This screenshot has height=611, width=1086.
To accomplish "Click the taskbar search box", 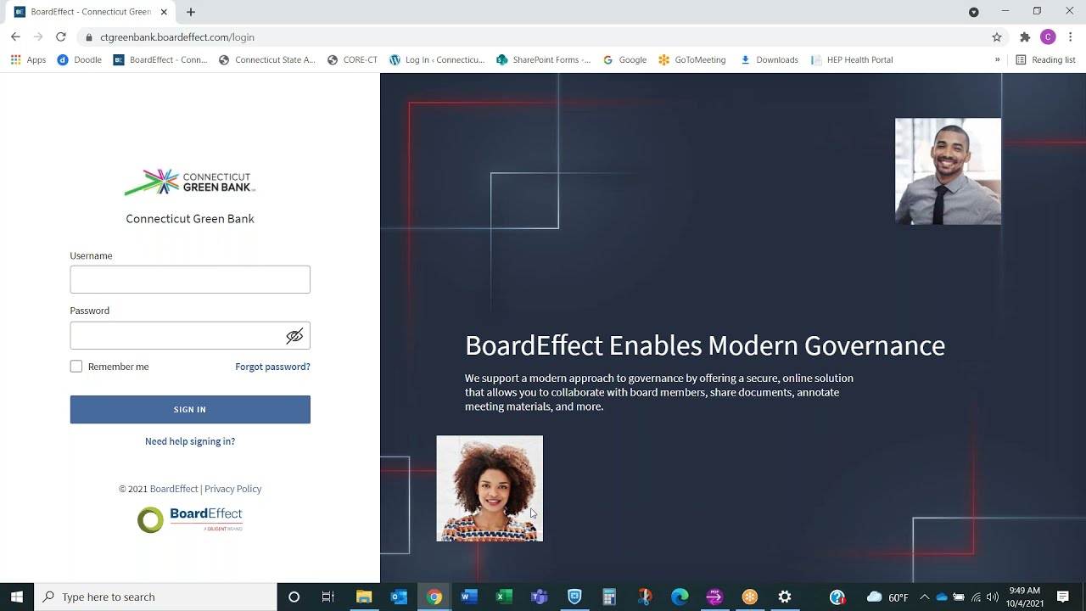I will [155, 597].
